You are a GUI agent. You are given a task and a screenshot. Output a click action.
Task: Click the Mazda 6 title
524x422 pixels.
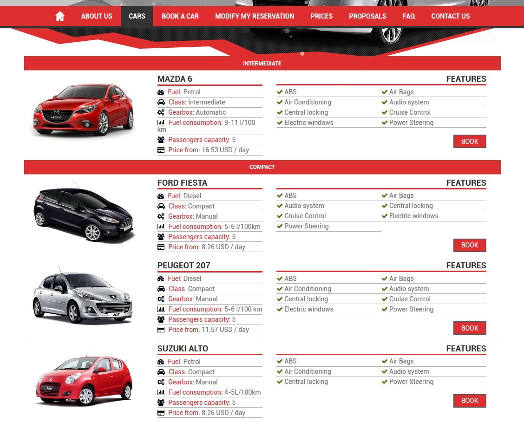(x=175, y=79)
